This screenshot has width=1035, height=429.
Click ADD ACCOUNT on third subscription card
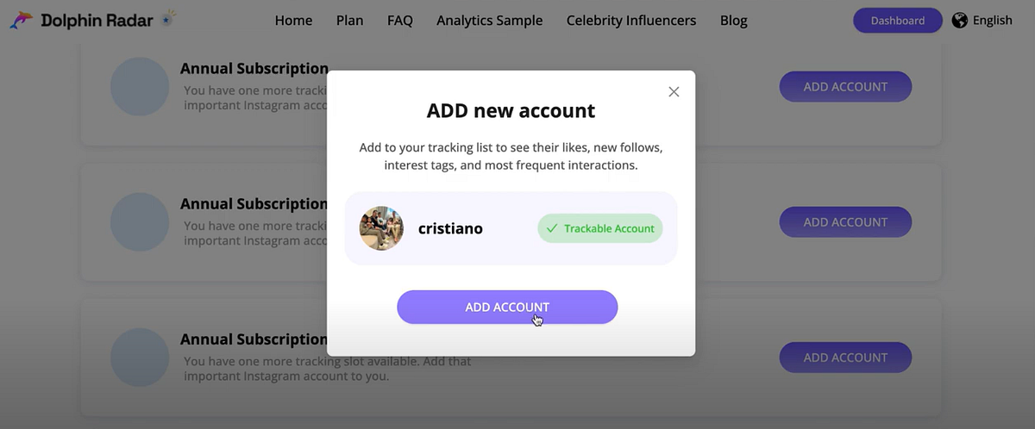click(845, 357)
